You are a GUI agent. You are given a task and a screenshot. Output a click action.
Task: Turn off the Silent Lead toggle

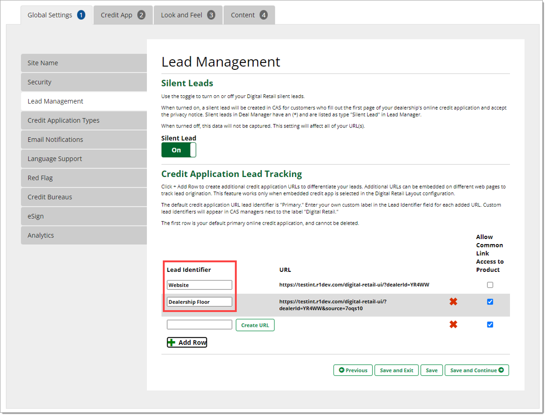point(179,150)
